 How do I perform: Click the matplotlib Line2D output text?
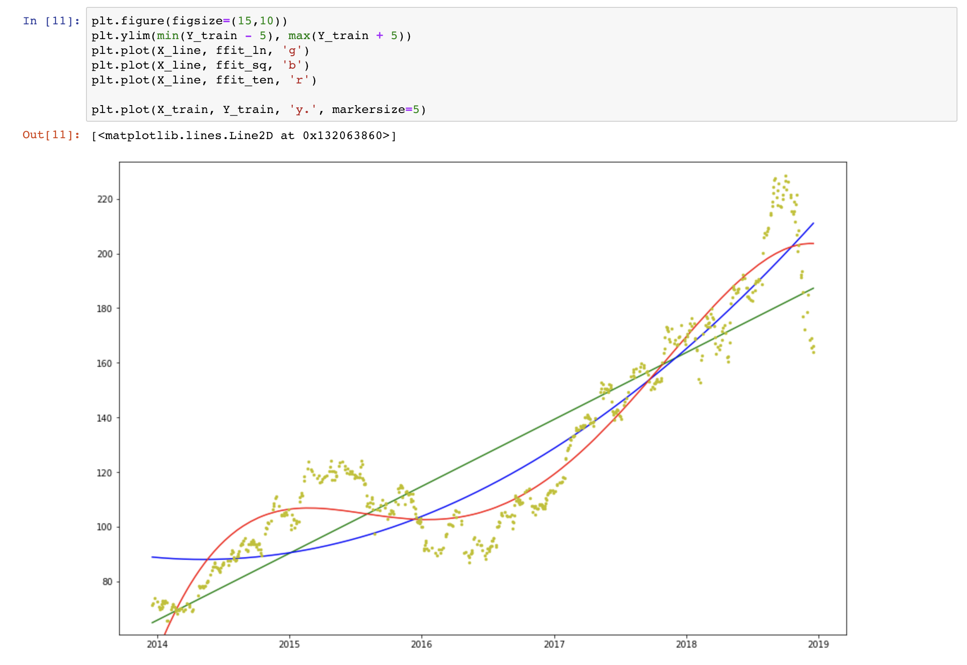[244, 136]
